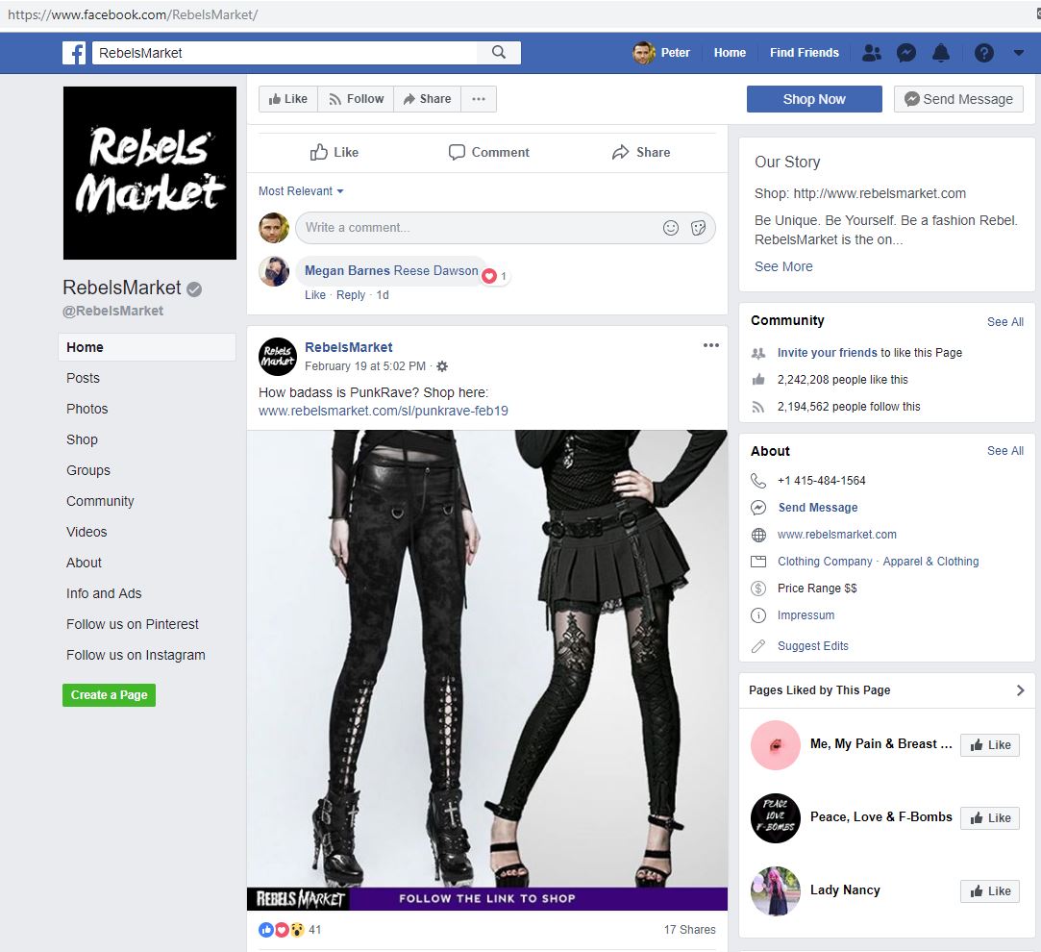This screenshot has width=1041, height=952.
Task: Open Facebook home via the logo icon
Action: (x=74, y=52)
